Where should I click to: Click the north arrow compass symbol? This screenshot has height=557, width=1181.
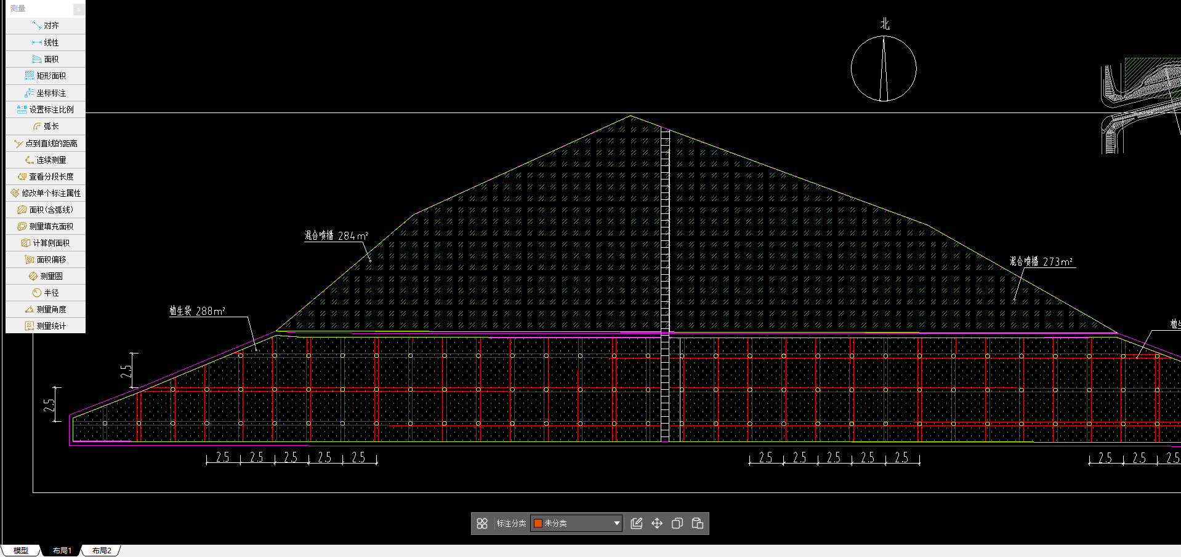884,68
